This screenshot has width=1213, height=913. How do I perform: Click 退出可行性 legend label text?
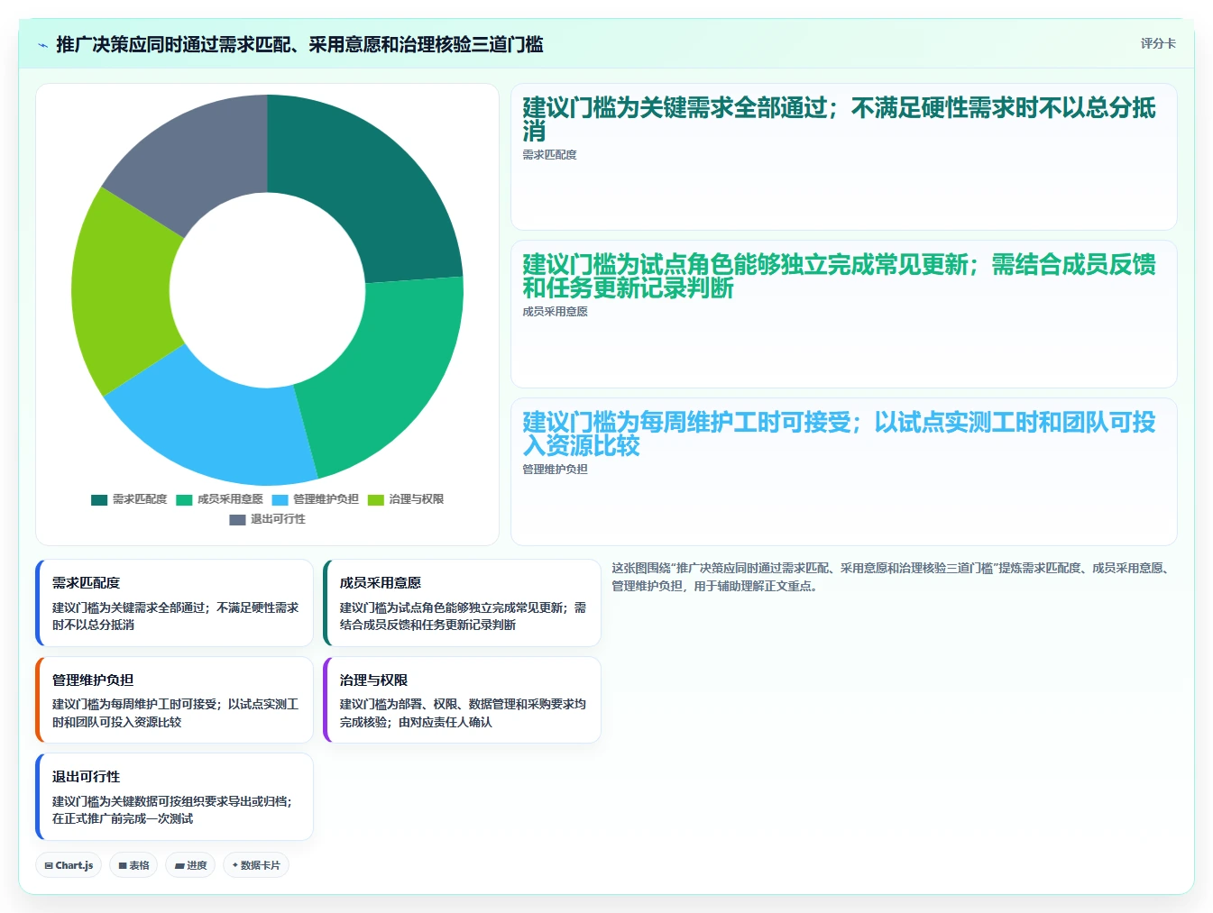point(278,519)
